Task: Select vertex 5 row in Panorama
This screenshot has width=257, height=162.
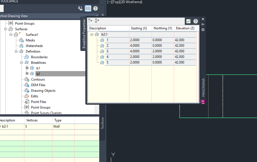Action: pos(150,62)
